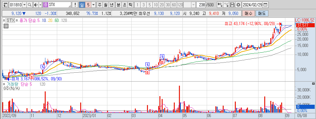Click the 0주(N/A) volume label

click(12, 88)
